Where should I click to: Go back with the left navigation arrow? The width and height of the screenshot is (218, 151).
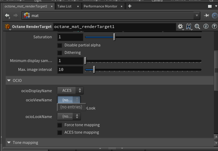click(x=7, y=16)
